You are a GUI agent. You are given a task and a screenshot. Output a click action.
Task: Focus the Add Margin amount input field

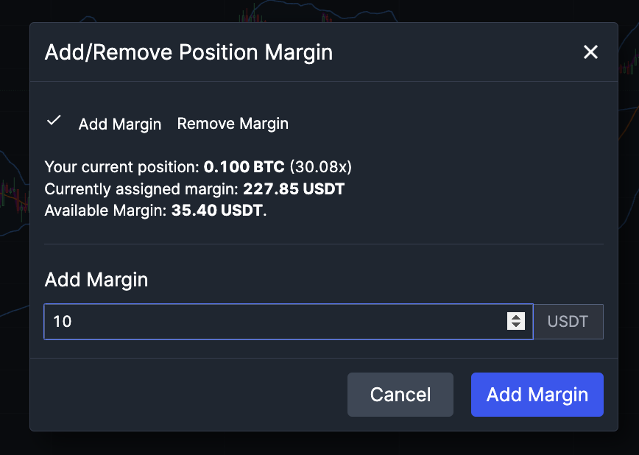(x=272, y=322)
